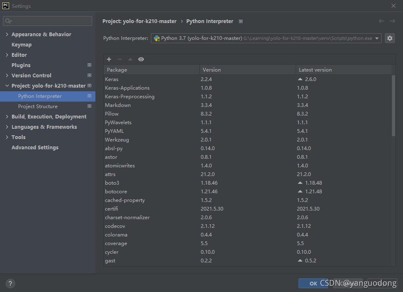Expand the Tools section

7,137
